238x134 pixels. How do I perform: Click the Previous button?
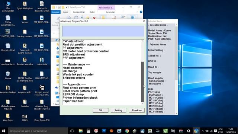click(136, 110)
